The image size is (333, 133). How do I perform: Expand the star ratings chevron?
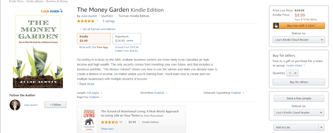[97, 21]
